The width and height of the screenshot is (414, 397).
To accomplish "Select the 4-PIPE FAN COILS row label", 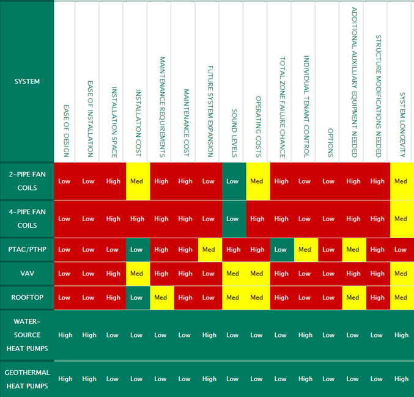I will tap(27, 219).
